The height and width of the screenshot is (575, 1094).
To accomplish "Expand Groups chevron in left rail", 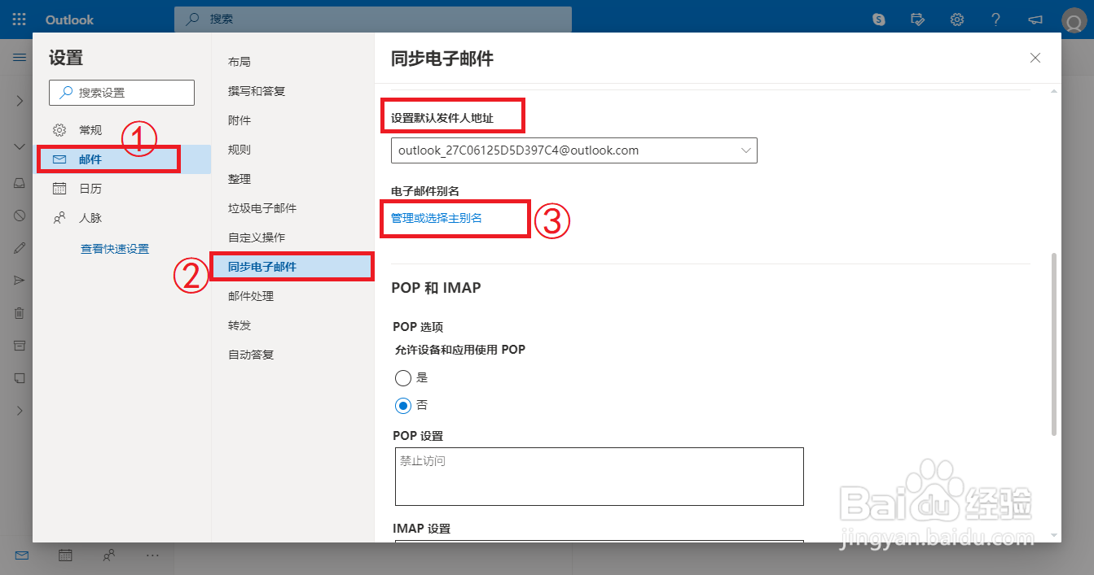I will 20,411.
